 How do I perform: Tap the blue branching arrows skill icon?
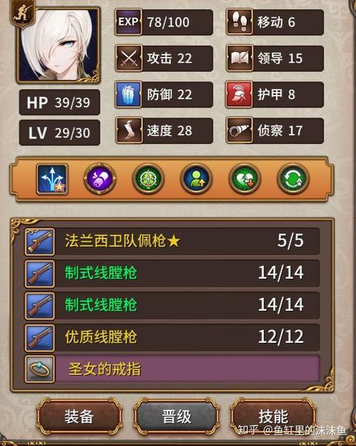click(x=52, y=179)
